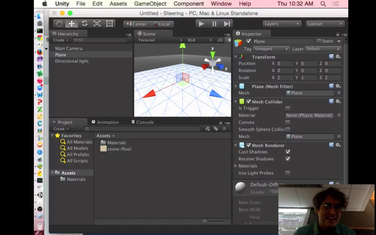Click the favorites star icon in Project toolbar
The height and width of the screenshot is (235, 376).
coord(224,129)
